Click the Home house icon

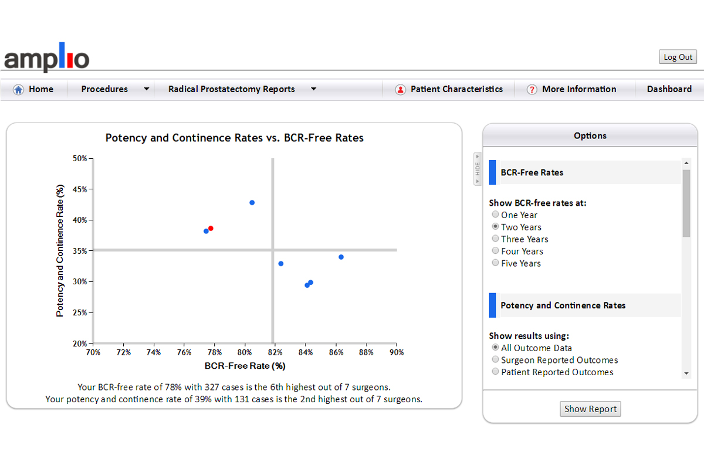(x=18, y=90)
